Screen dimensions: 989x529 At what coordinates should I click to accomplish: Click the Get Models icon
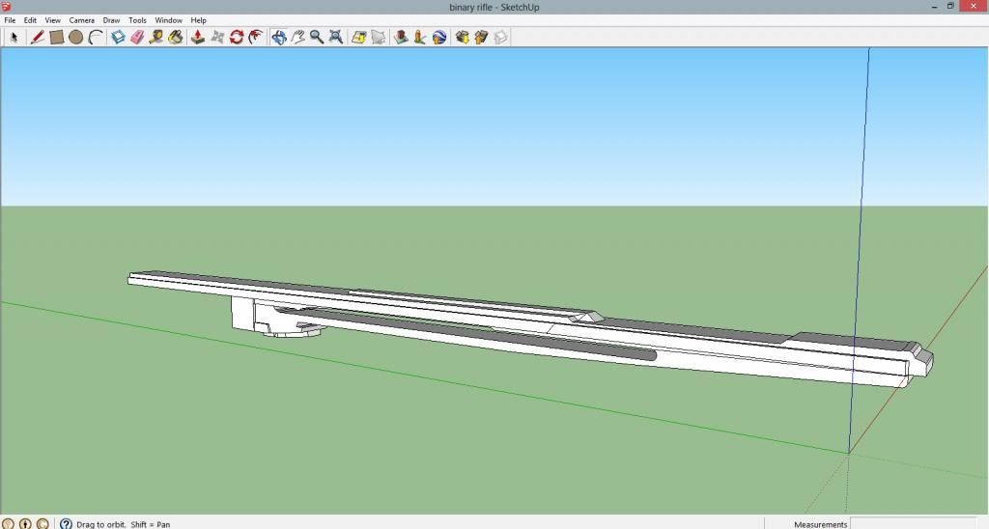[463, 38]
